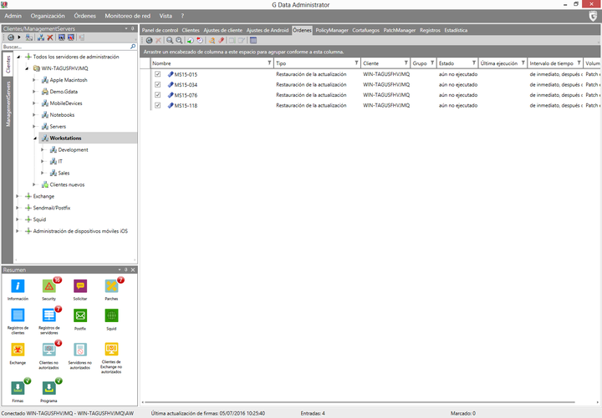
Task: Open the Registros de servidores icon
Action: pos(49,315)
